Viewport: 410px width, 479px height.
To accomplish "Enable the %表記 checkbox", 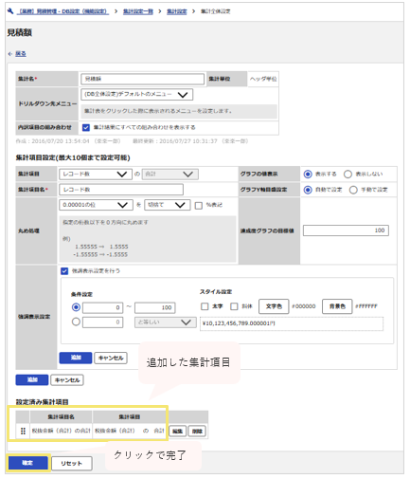I will [x=199, y=206].
